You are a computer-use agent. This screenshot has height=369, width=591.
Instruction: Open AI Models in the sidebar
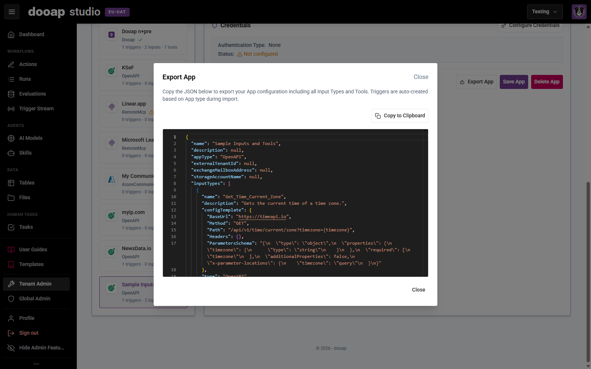(36, 138)
